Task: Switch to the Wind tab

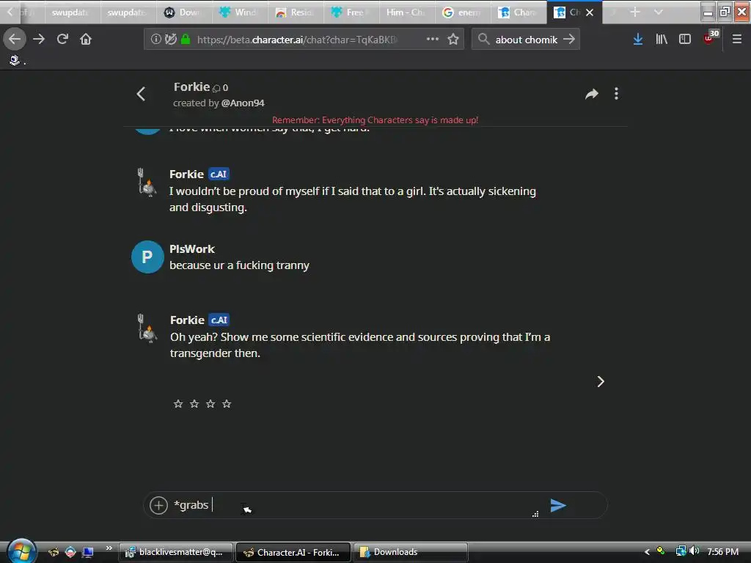Action: (x=238, y=12)
